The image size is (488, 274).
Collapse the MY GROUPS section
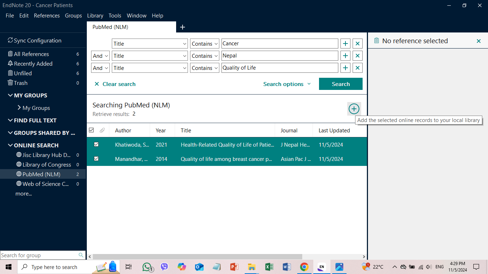10,95
